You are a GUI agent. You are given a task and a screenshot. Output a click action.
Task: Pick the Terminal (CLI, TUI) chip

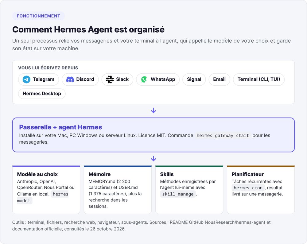point(259,79)
